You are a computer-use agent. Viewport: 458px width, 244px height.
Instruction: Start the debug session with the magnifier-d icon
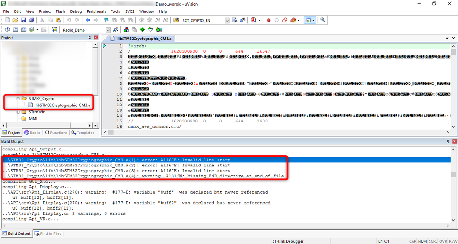tap(253, 21)
